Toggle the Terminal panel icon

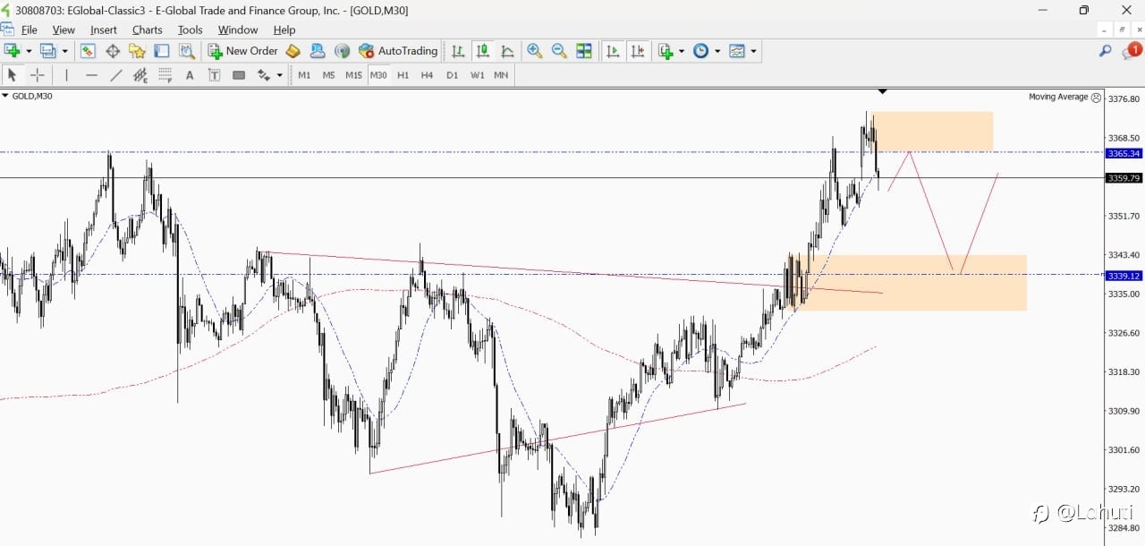point(162,51)
